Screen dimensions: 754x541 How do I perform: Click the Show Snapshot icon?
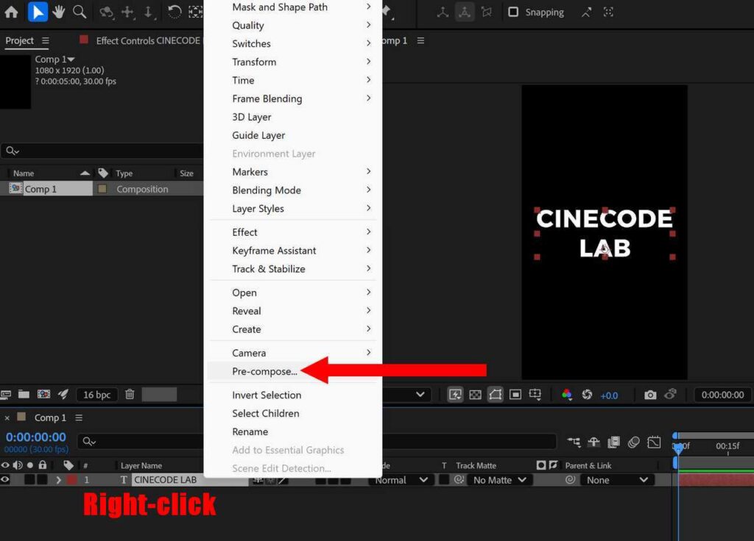click(670, 395)
